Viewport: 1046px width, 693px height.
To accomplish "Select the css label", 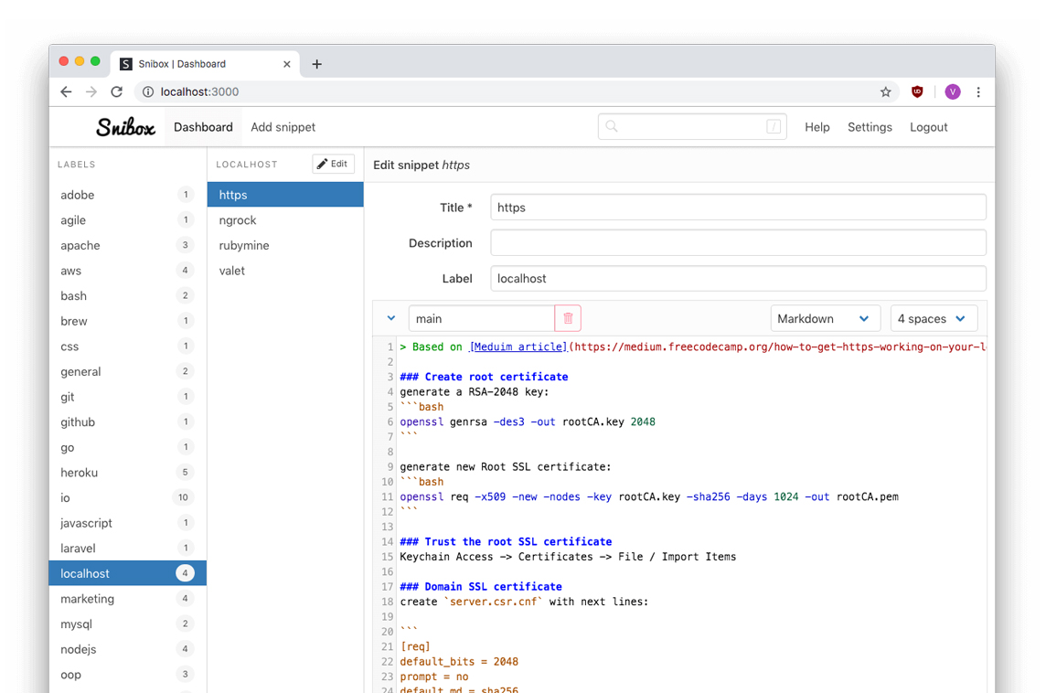I will [127, 346].
